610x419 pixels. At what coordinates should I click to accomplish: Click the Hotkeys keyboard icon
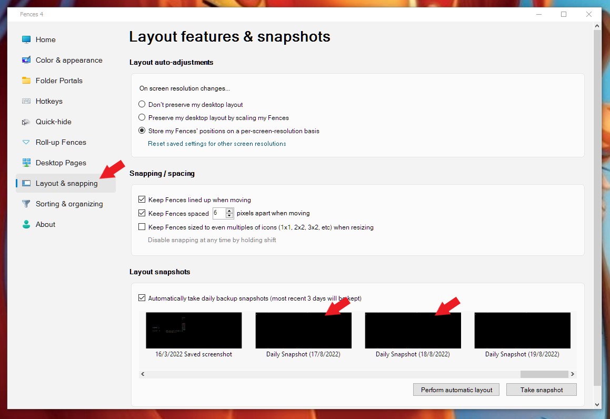coord(26,101)
